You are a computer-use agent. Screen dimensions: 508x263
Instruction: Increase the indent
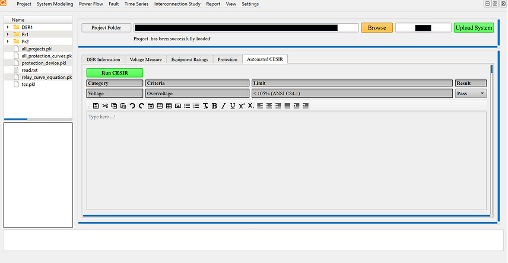297,106
